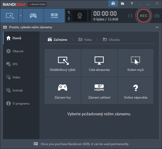Choose Záznam zařízení tile

(x=99, y=90)
